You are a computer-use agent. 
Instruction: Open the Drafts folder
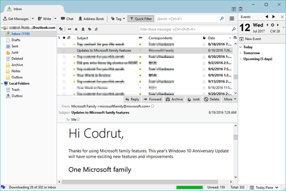click(x=16, y=40)
